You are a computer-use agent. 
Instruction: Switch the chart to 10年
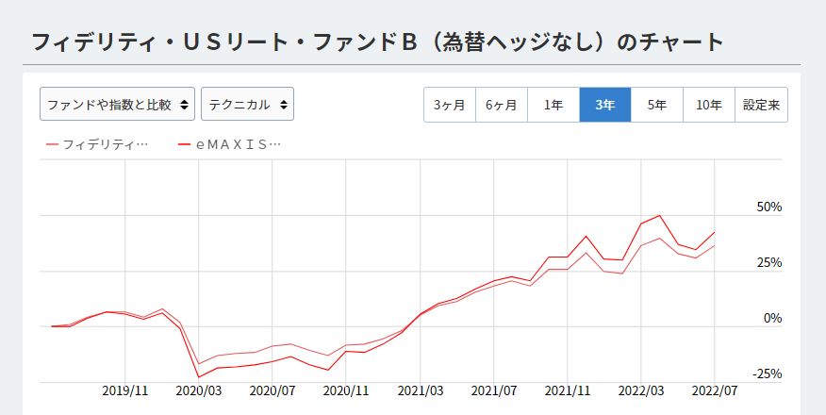click(709, 105)
